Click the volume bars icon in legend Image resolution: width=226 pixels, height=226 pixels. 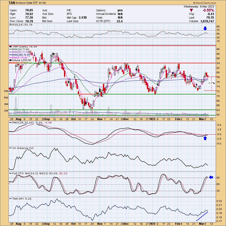pos(10,60)
